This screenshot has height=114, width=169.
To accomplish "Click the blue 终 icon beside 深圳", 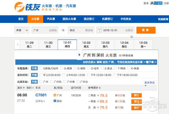I will [x=55, y=101].
